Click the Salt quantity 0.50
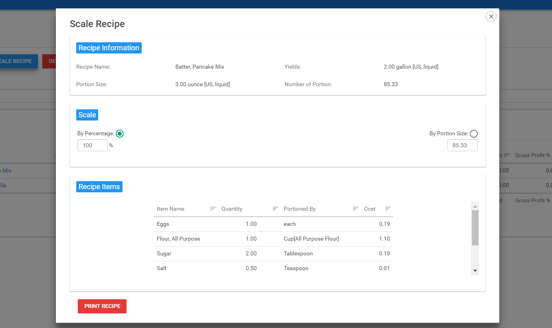This screenshot has width=552, height=328. 251,268
